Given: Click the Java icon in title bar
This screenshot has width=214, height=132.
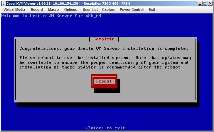Looking at the screenshot, I should pos(4,4).
